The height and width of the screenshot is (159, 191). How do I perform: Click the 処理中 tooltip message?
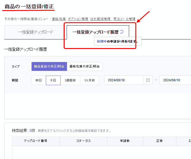pyautogui.click(x=118, y=42)
